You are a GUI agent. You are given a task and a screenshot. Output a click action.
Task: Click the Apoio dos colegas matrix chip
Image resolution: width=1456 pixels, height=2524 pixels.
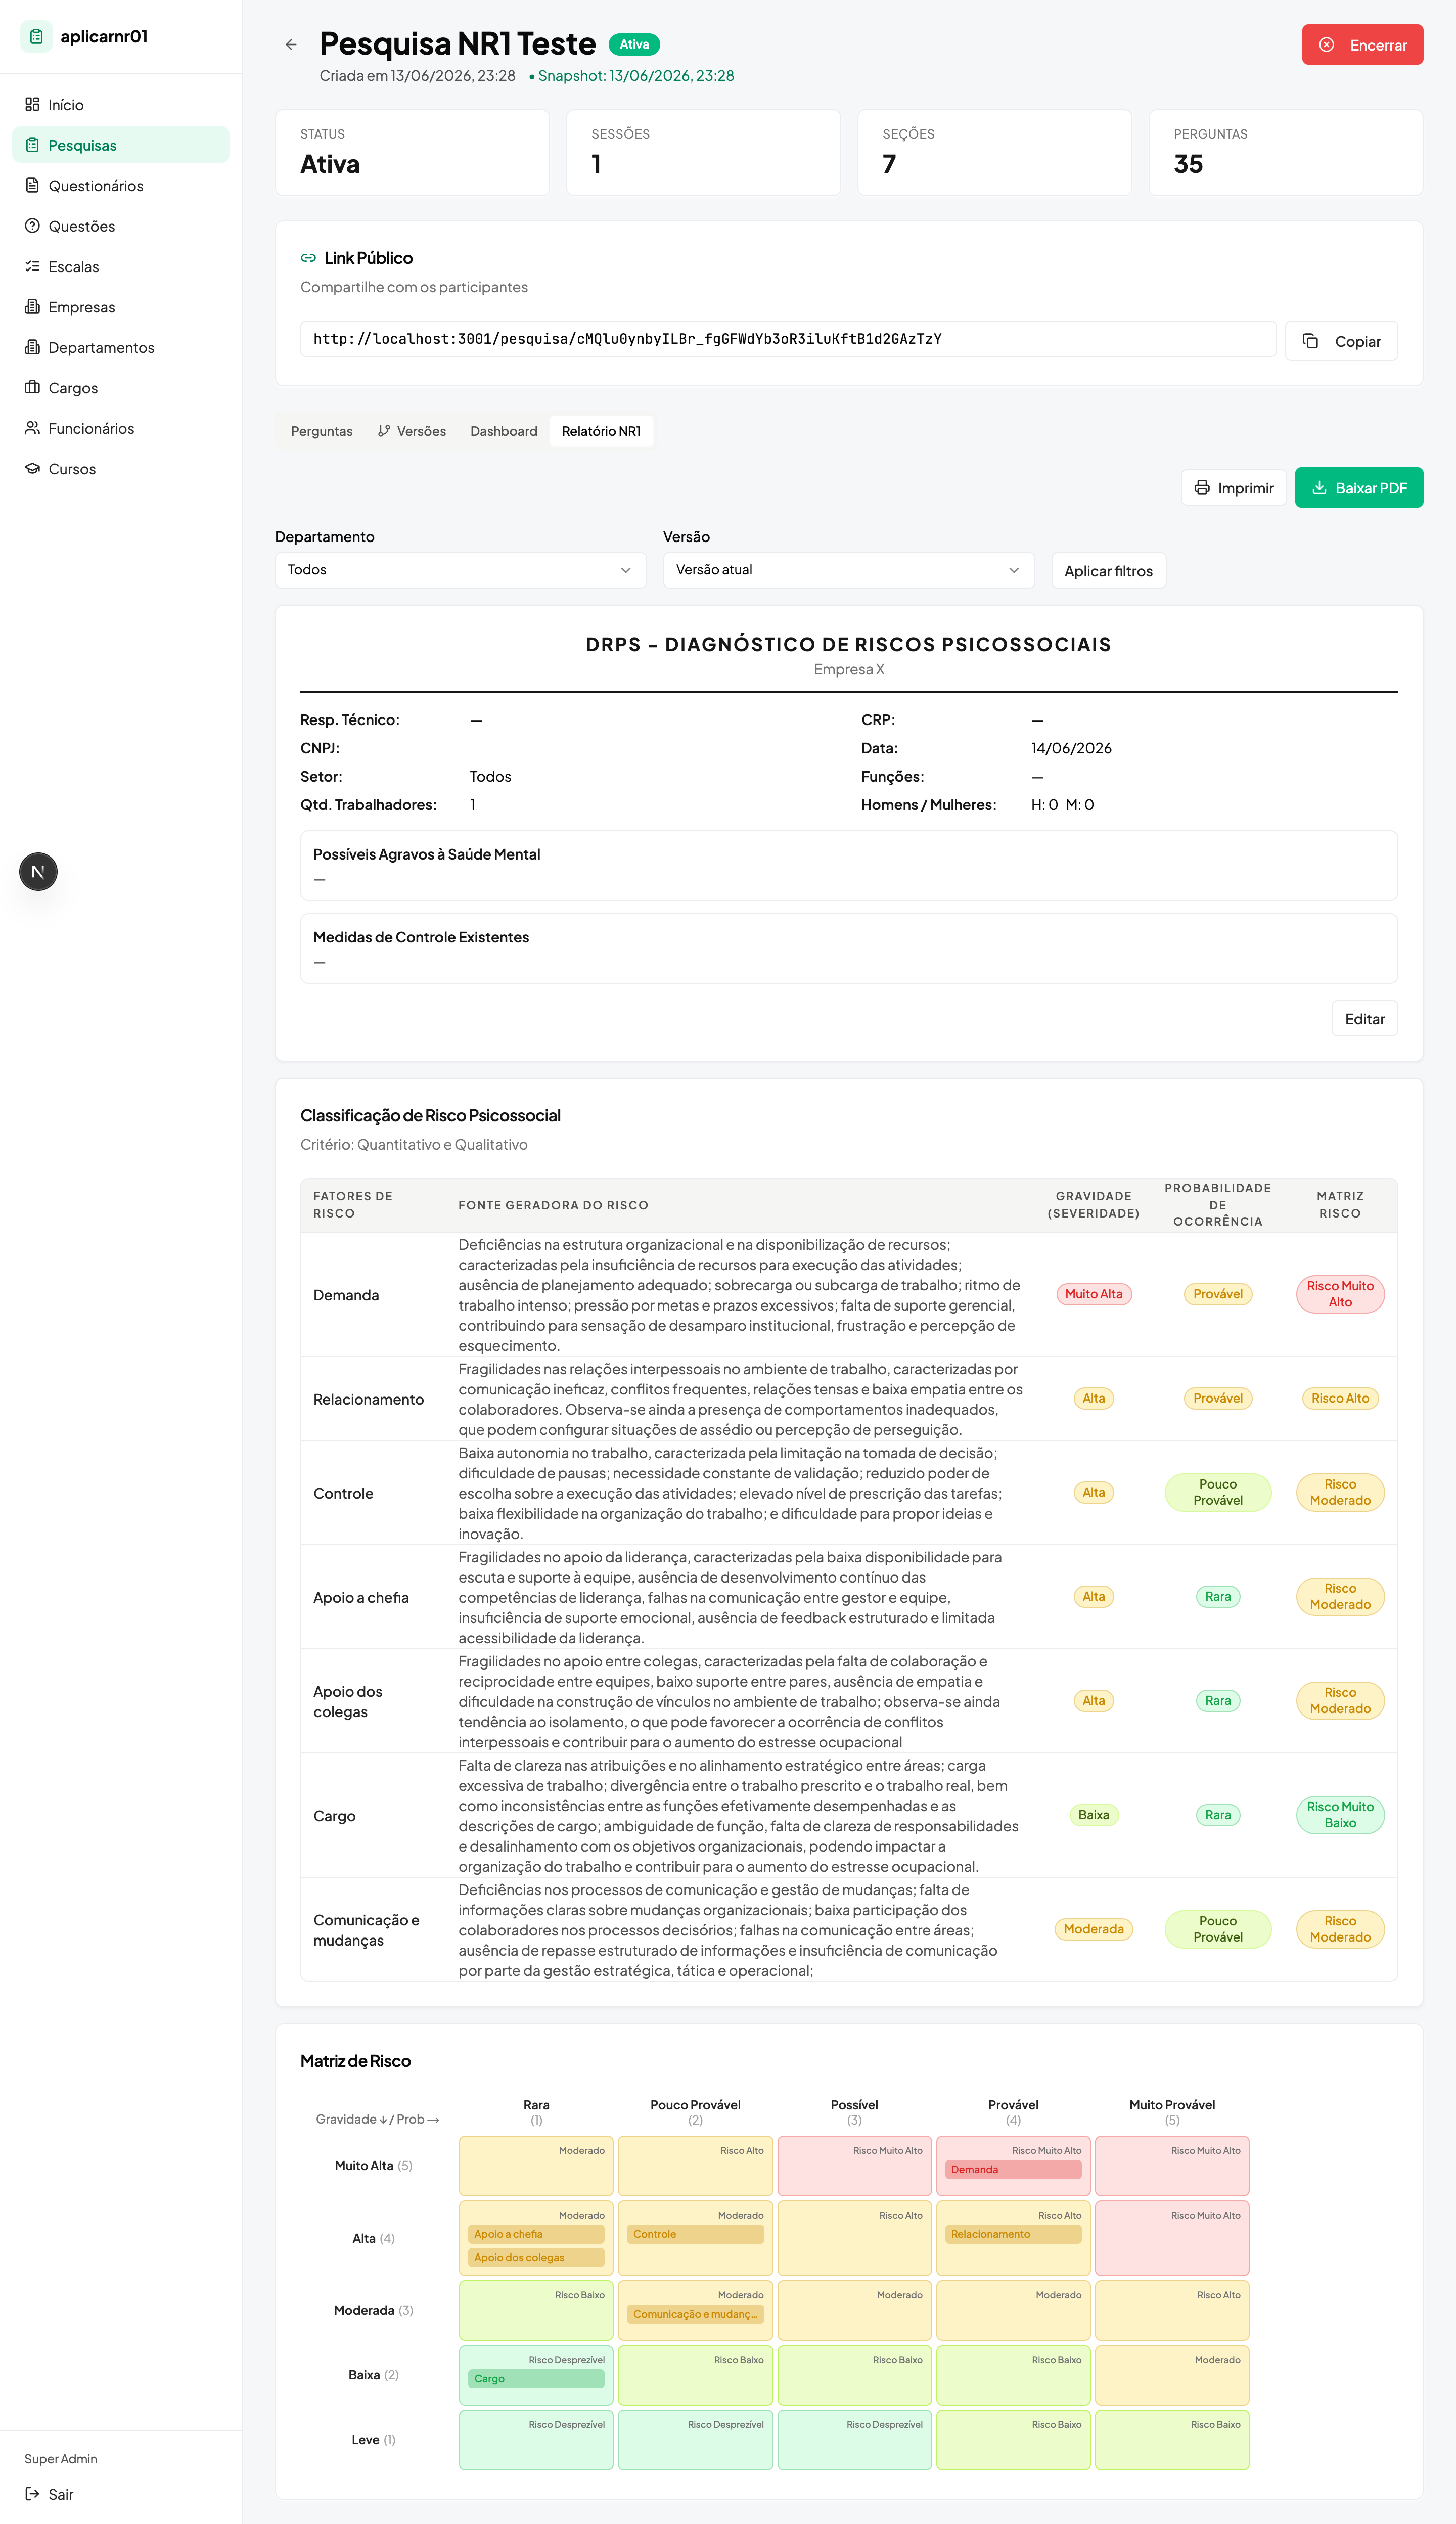tap(536, 2257)
